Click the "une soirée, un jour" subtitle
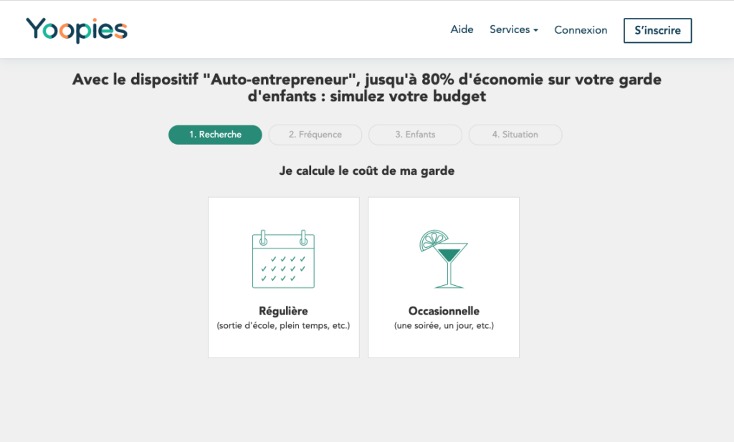 (444, 326)
